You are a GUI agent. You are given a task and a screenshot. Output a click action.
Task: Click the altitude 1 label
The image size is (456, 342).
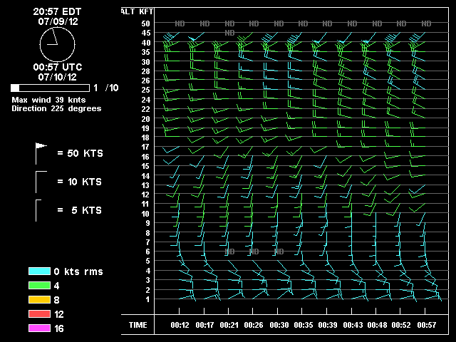[x=147, y=299]
